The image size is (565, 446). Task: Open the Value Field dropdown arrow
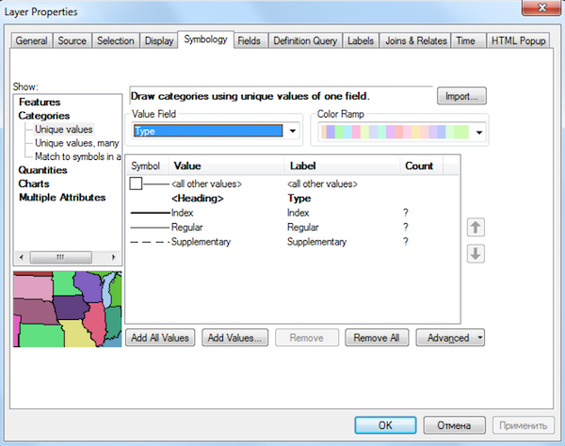[293, 131]
